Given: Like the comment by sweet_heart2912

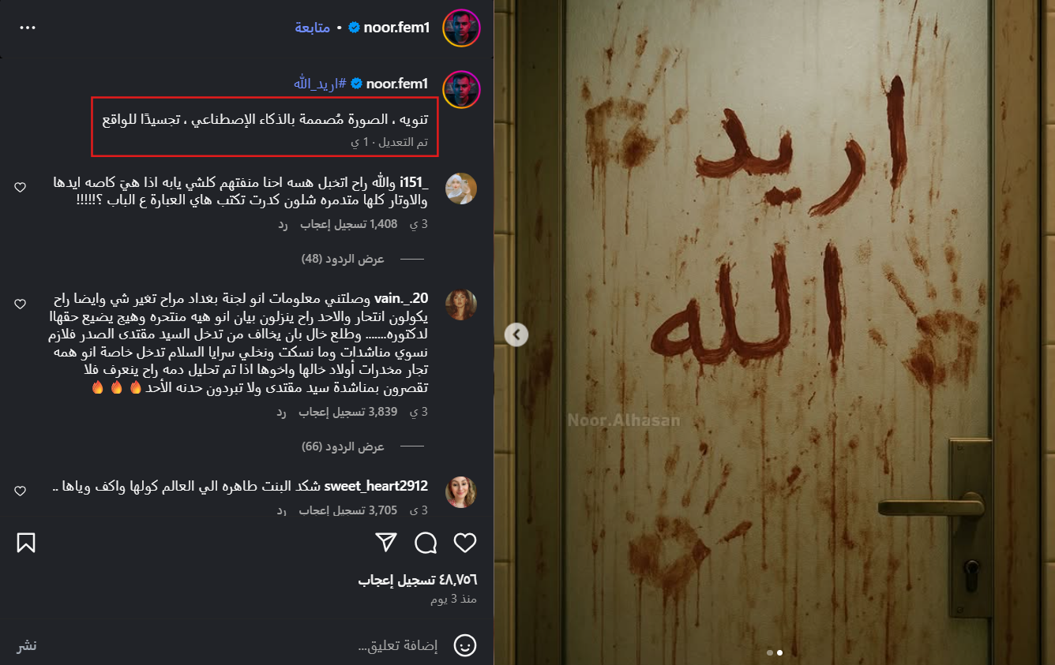Looking at the screenshot, I should 21,491.
